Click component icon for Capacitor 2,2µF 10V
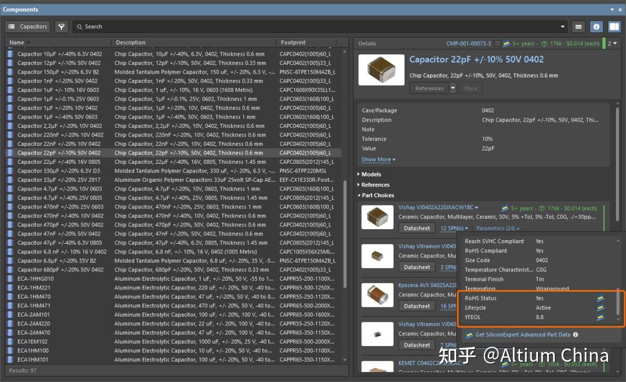The height and width of the screenshot is (382, 626). pos(10,126)
